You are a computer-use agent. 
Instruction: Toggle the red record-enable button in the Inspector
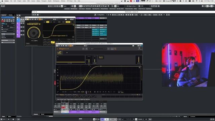pos(2,21)
